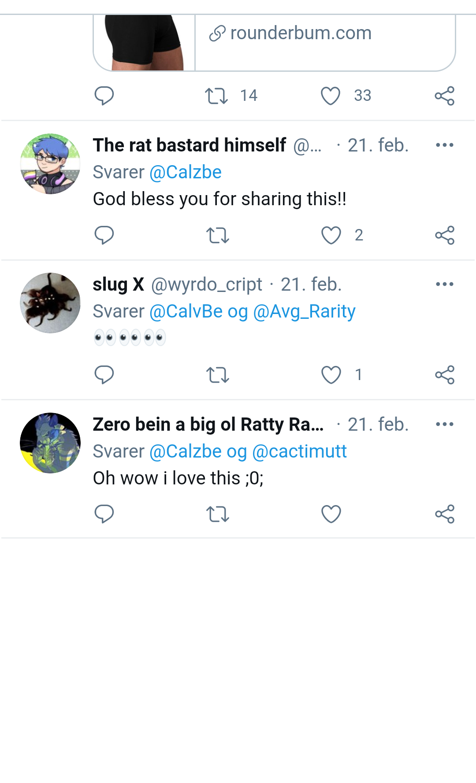The height and width of the screenshot is (783, 476).
Task: Like slug X's eyes emoji reply
Action: coord(331,375)
